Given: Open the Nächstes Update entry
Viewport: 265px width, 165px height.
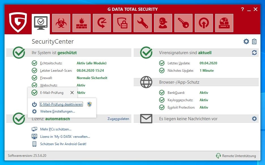Looking at the screenshot, I should [x=181, y=71].
